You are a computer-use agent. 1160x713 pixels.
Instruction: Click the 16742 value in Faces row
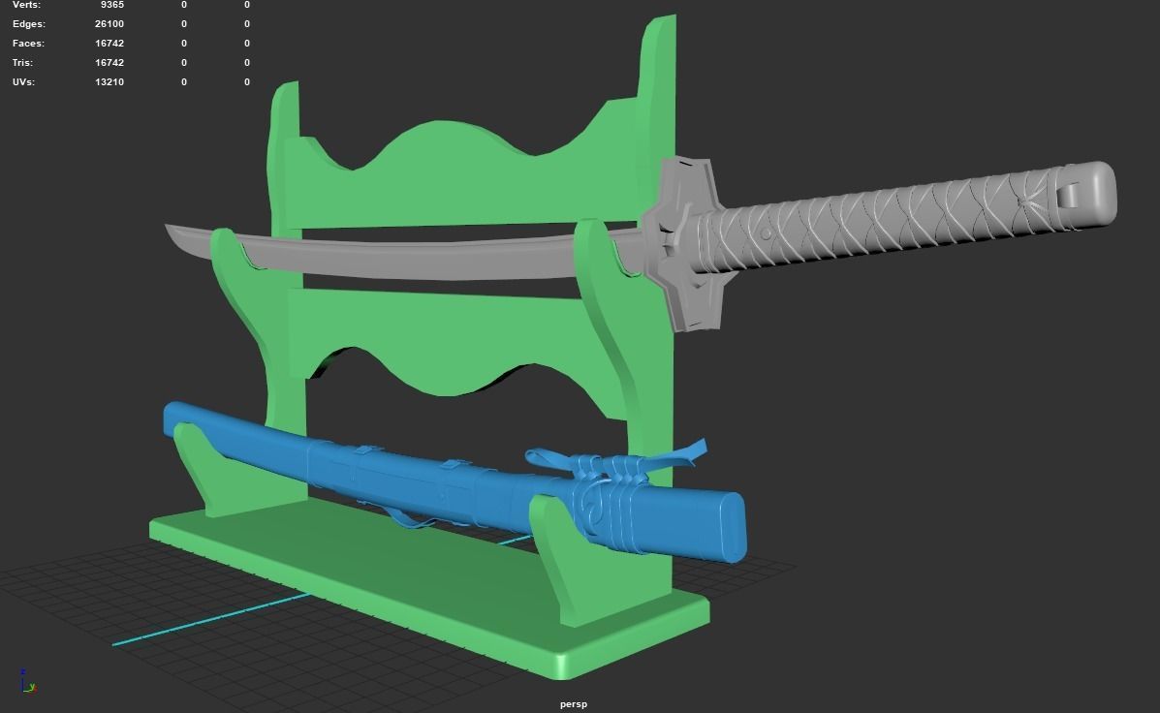(110, 43)
